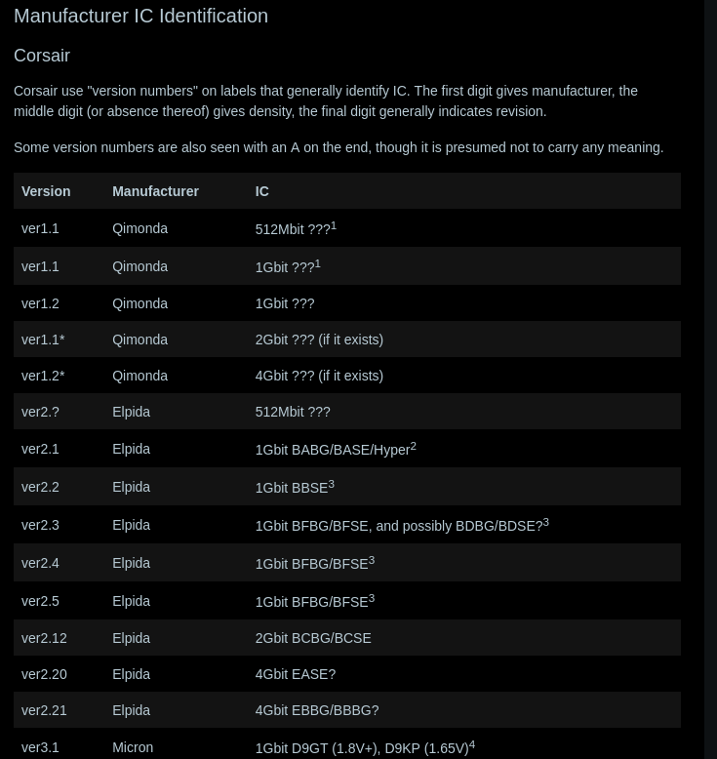Select the Version column header
717x759 pixels.
(46, 191)
